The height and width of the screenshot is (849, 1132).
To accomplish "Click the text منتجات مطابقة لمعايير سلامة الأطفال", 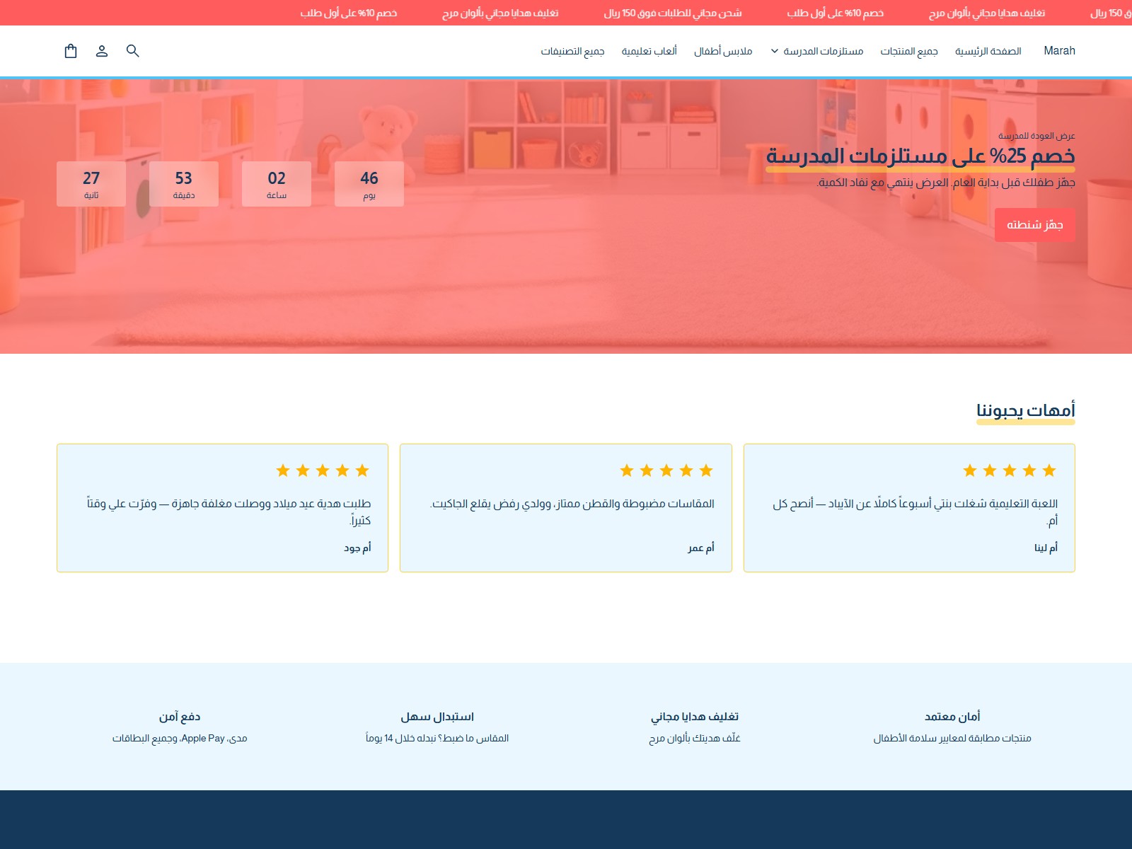I will coord(952,738).
